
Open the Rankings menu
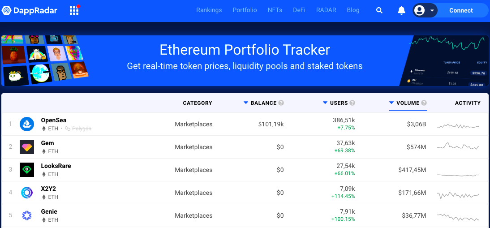click(209, 10)
